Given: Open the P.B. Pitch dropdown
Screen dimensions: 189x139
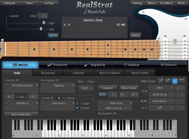Looking at the screenshot, I should [x=161, y=88].
